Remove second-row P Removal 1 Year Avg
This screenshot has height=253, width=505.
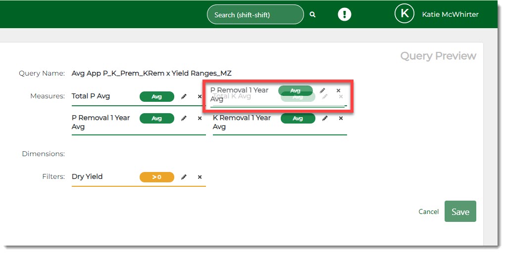(x=200, y=119)
